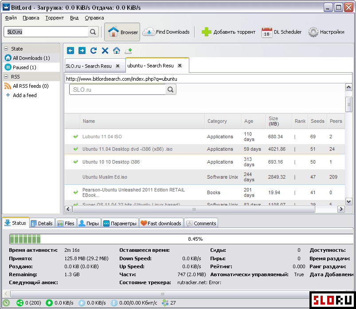Viewport: 356px width, 309px height.
Task: Click the browser URL address field
Action: point(208,79)
